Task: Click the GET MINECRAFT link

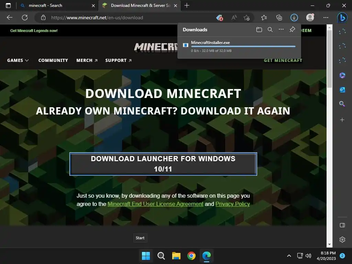Action: [x=283, y=60]
